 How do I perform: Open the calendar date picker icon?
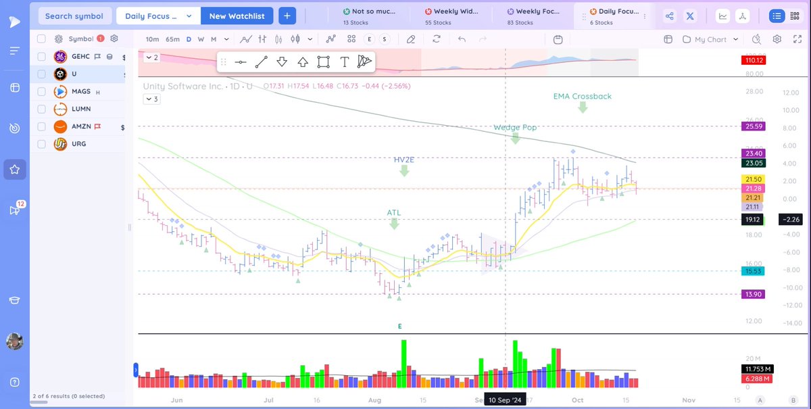pos(558,39)
